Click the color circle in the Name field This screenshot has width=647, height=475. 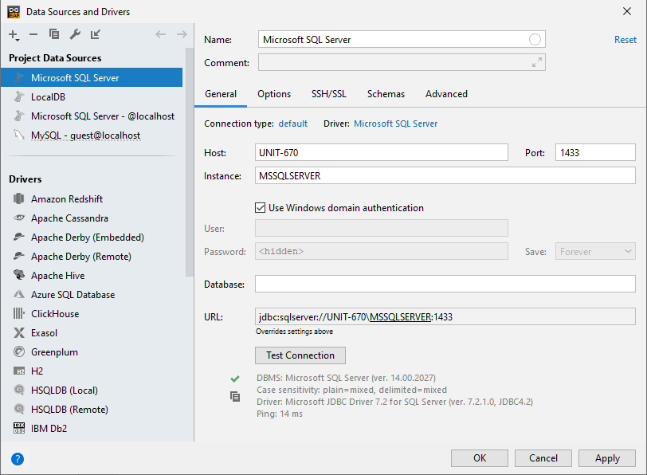(535, 40)
